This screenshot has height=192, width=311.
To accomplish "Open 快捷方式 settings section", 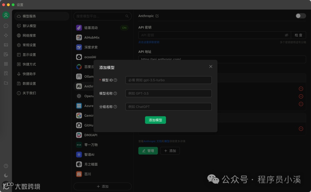I will (42, 64).
